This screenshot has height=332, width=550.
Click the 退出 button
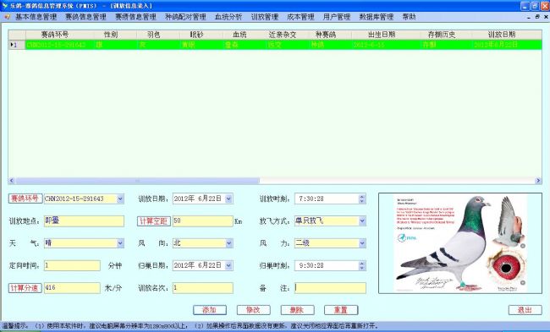525,310
